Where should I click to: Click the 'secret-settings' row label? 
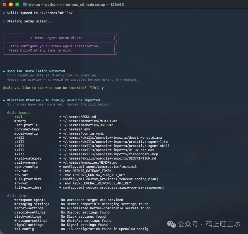tap(29, 208)
